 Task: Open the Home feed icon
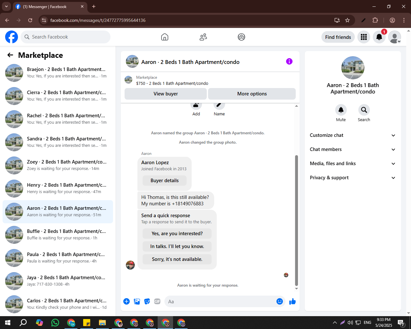(165, 37)
